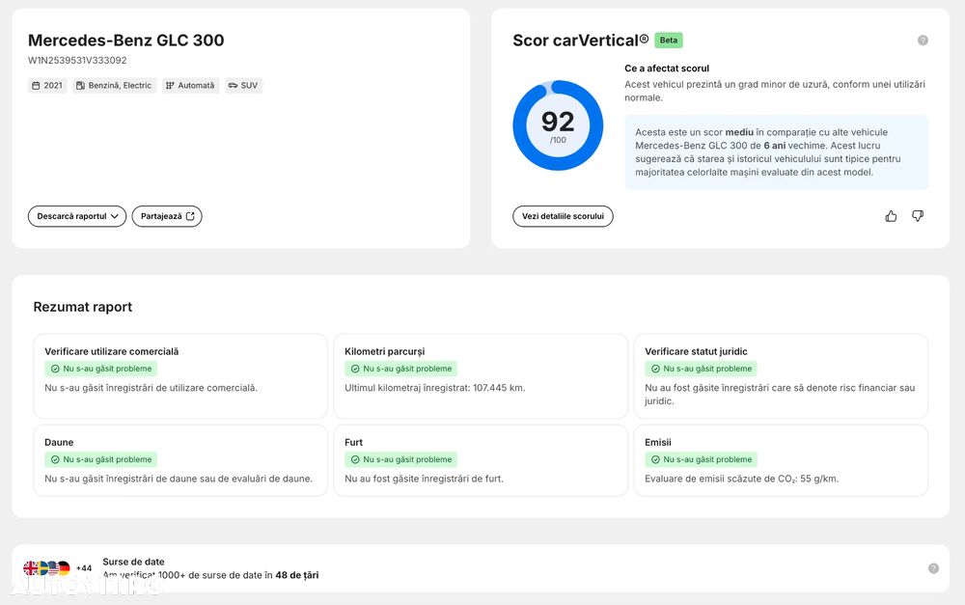Open the Surse de date help icon
This screenshot has width=965, height=605.
tap(933, 568)
